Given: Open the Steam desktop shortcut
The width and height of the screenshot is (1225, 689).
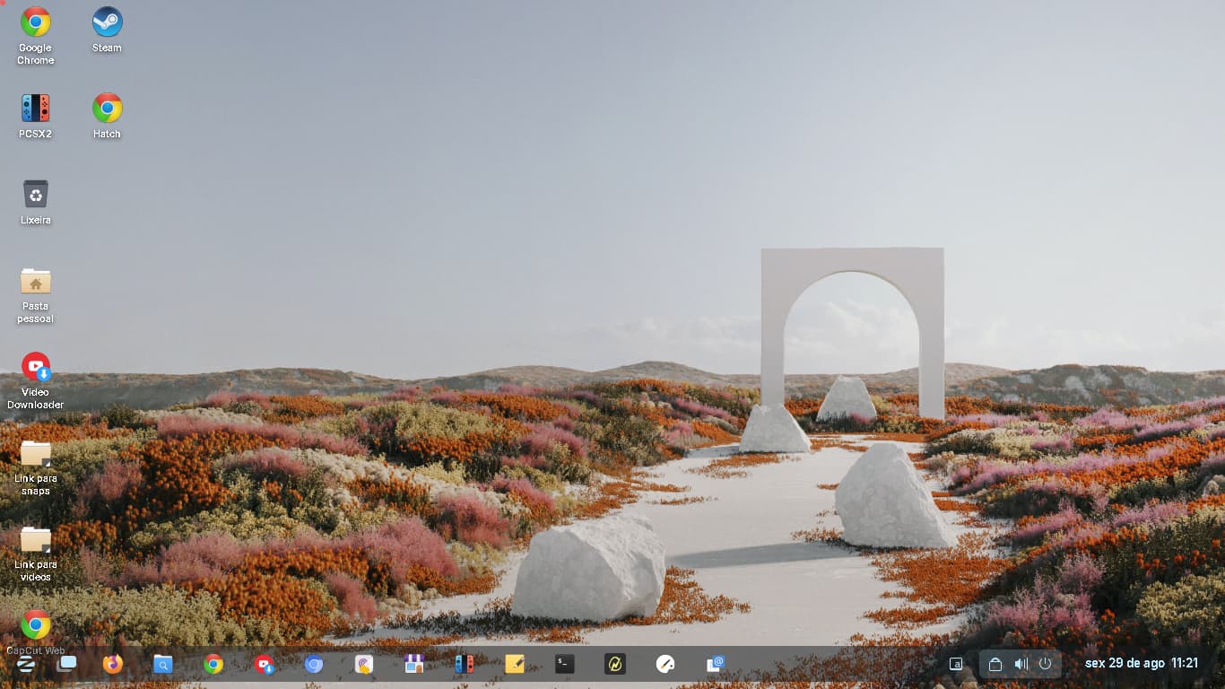Looking at the screenshot, I should click(x=107, y=22).
